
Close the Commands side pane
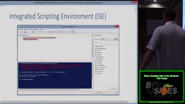coord(118,35)
